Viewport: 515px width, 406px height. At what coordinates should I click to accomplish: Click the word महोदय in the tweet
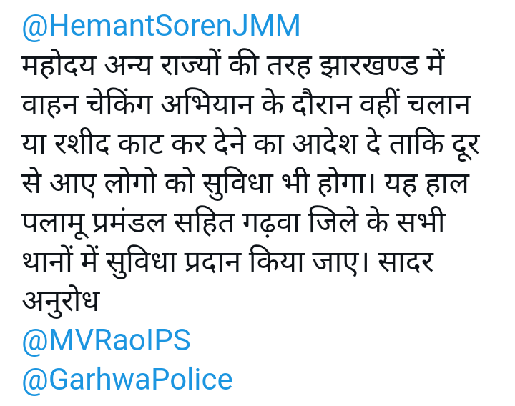59,66
